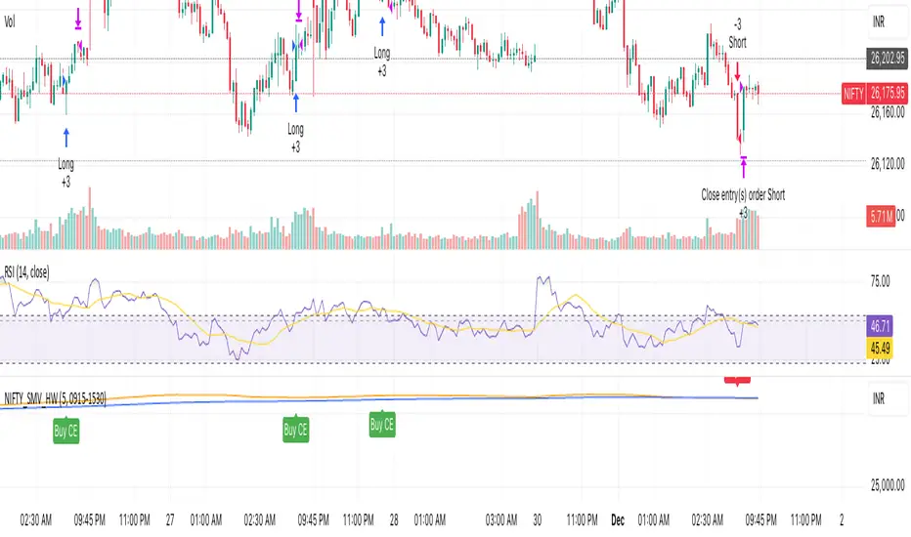Viewport: 911px width, 537px height.
Task: Click the 5.71 M volume value label
Action: pos(882,217)
